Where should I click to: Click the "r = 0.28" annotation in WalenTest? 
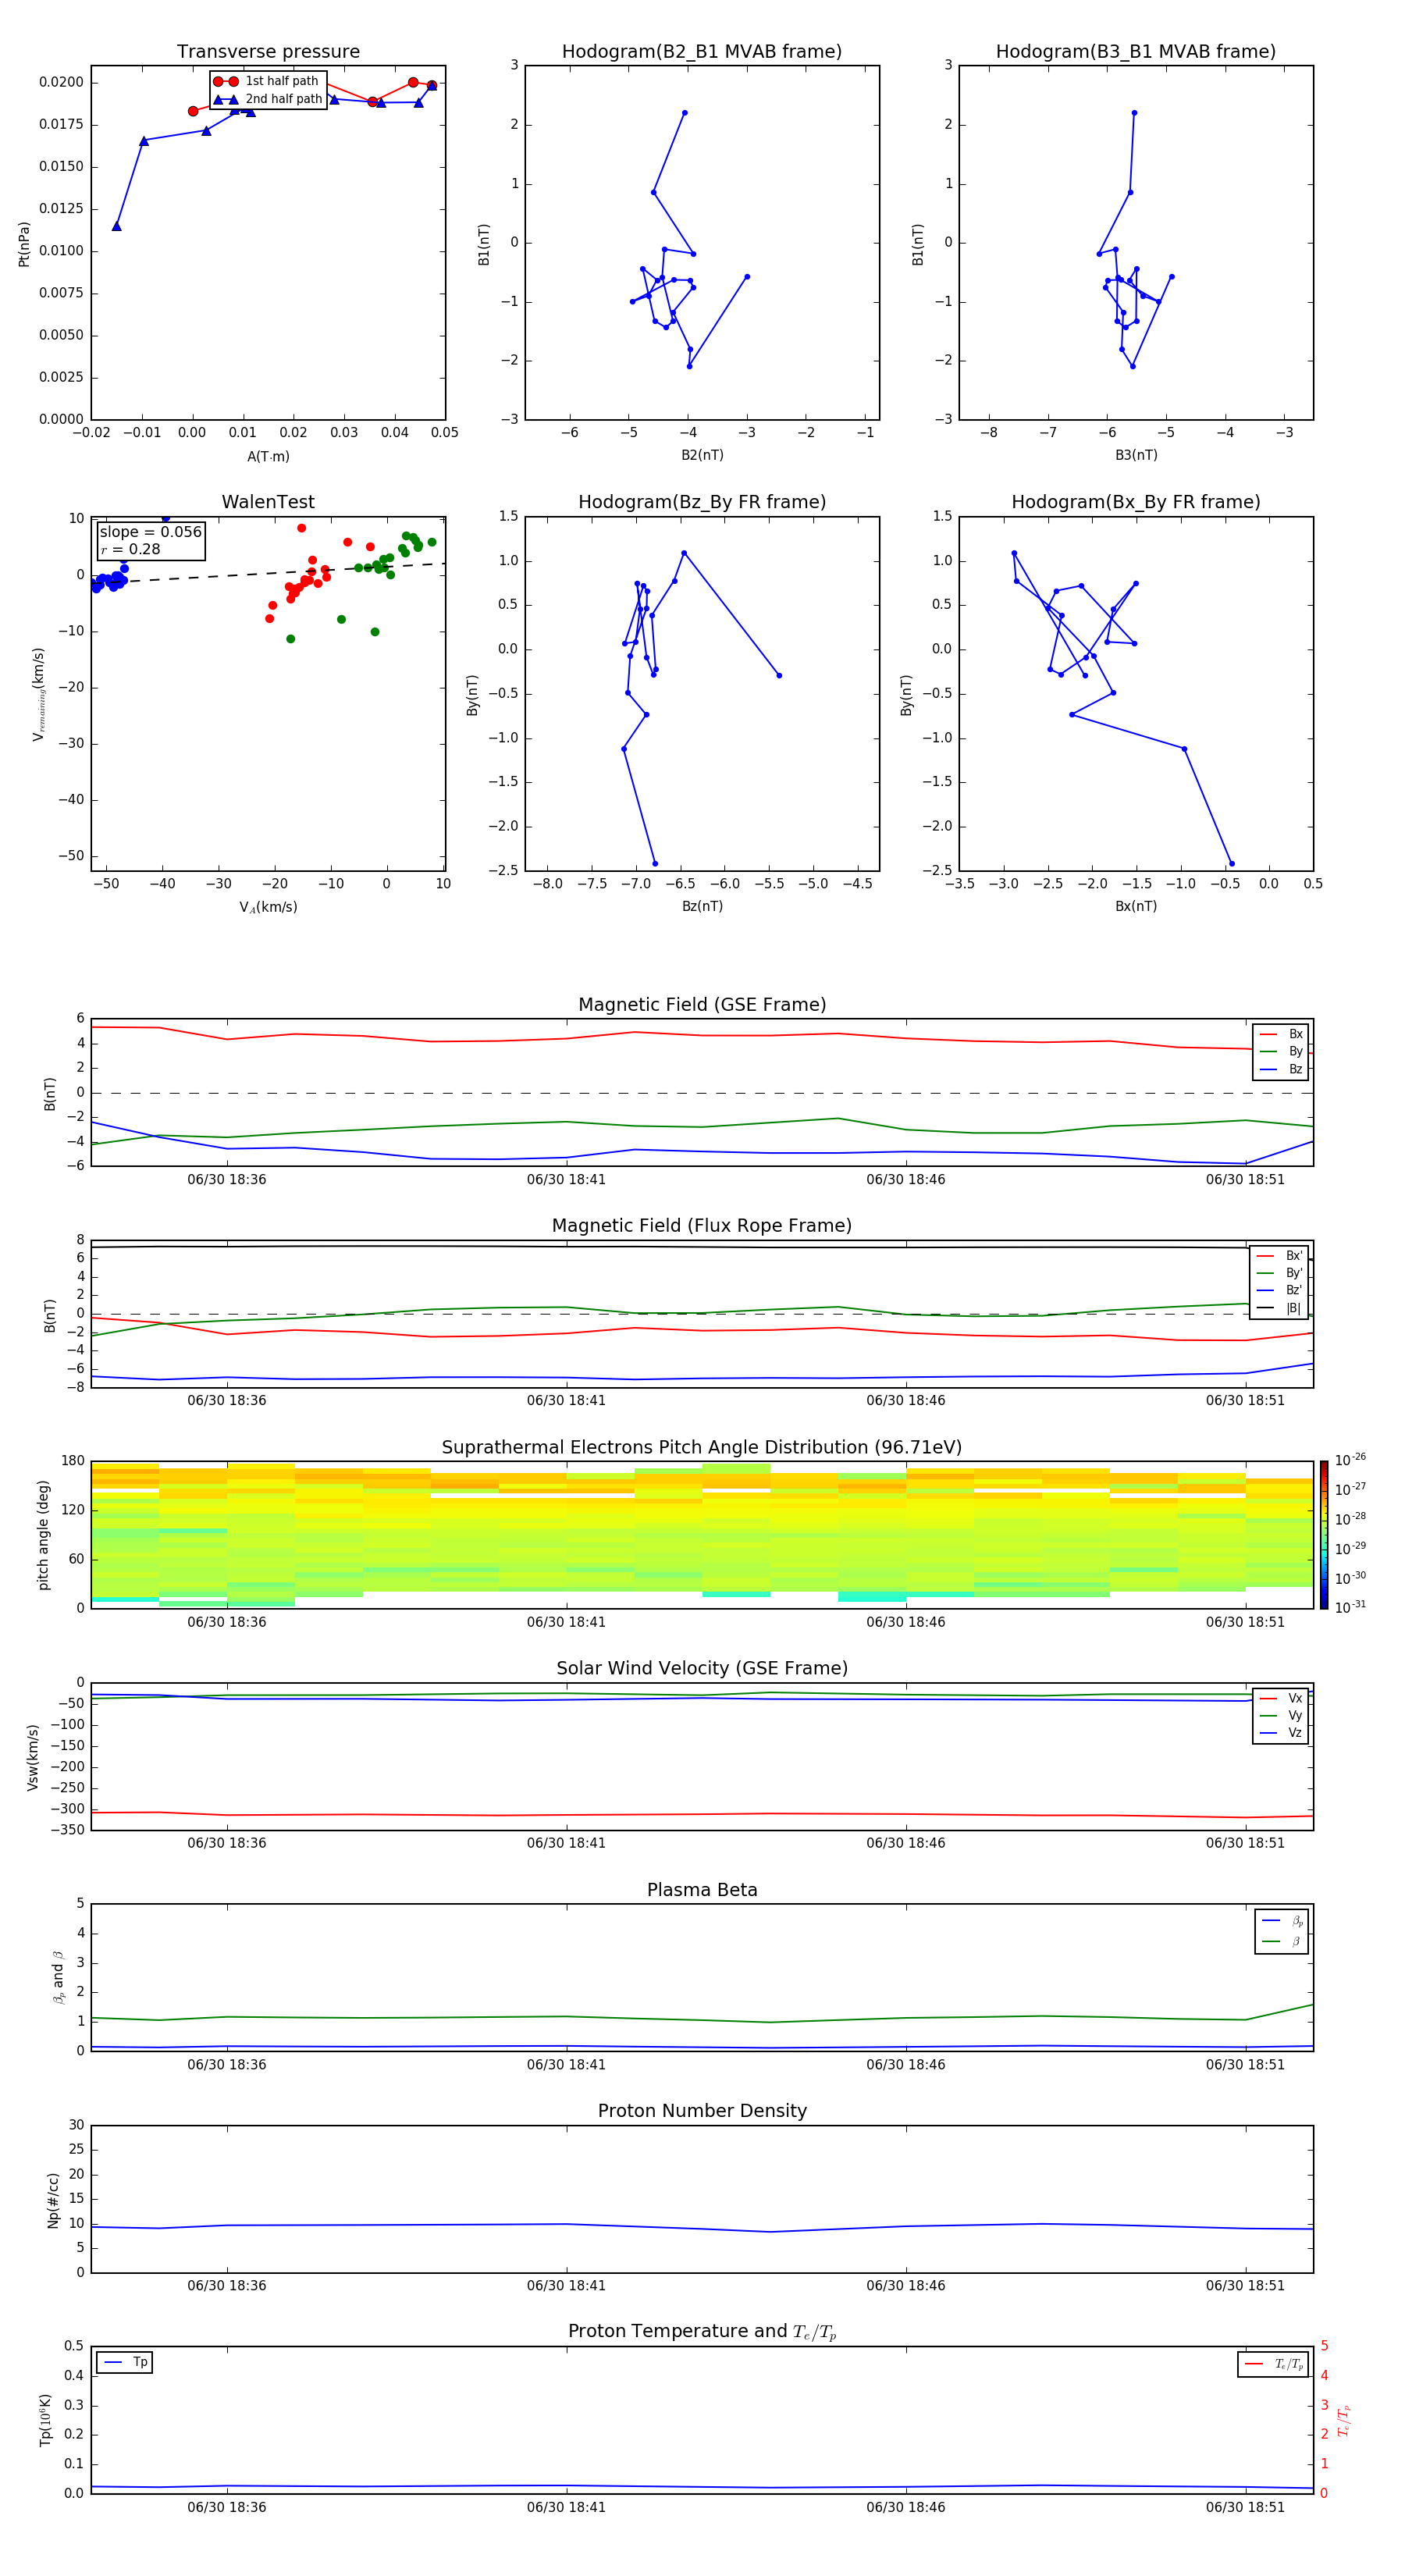(130, 550)
